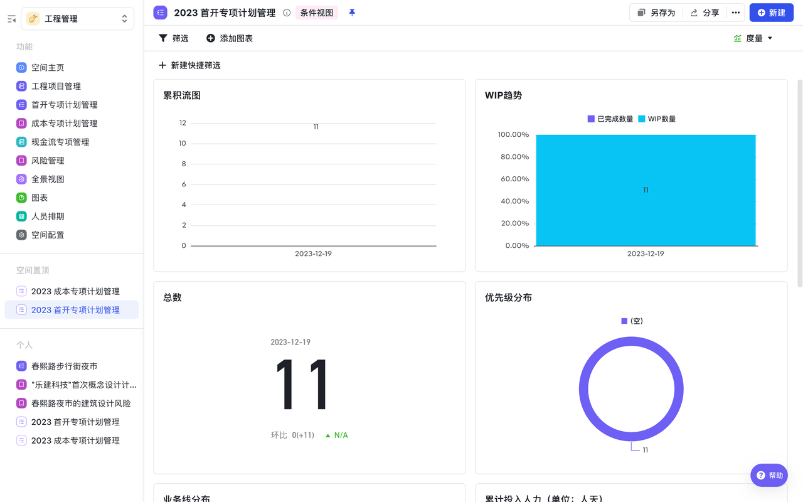Click the 全景视图 label in the sidebar
This screenshot has width=803, height=502.
(48, 179)
